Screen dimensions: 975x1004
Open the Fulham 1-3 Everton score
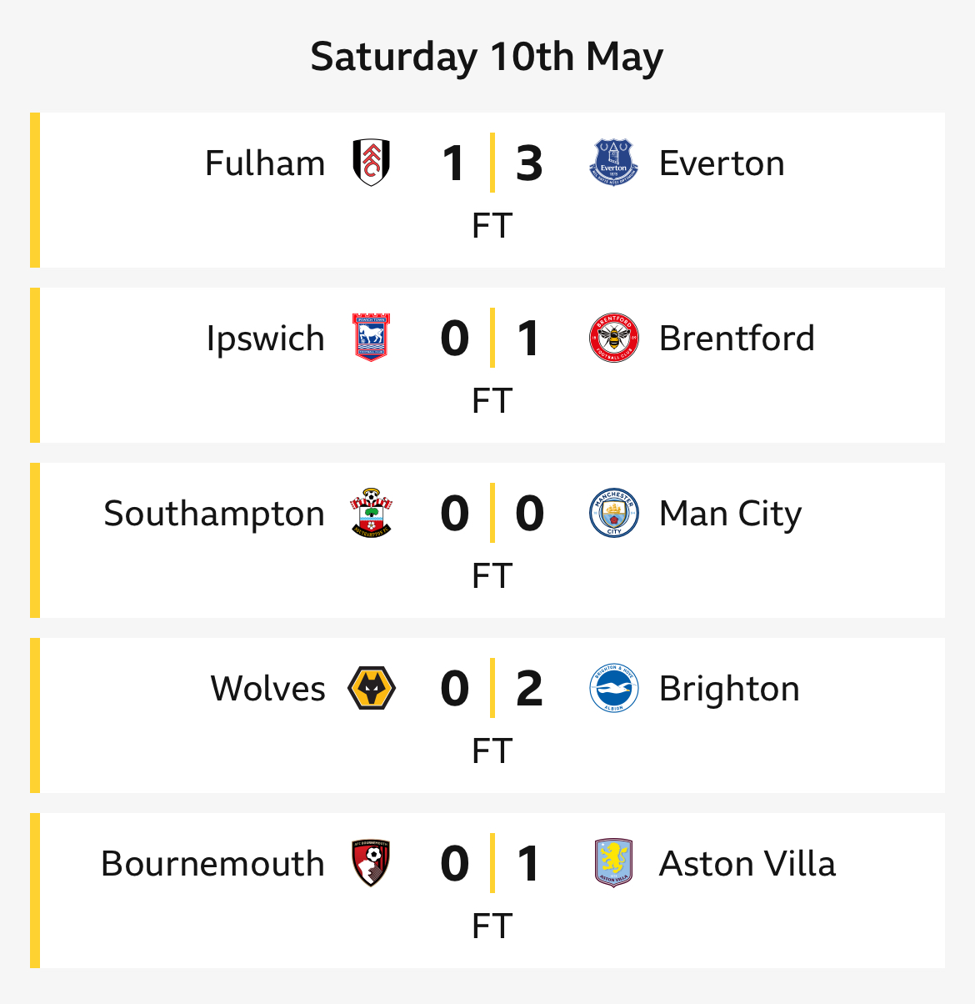492,163
